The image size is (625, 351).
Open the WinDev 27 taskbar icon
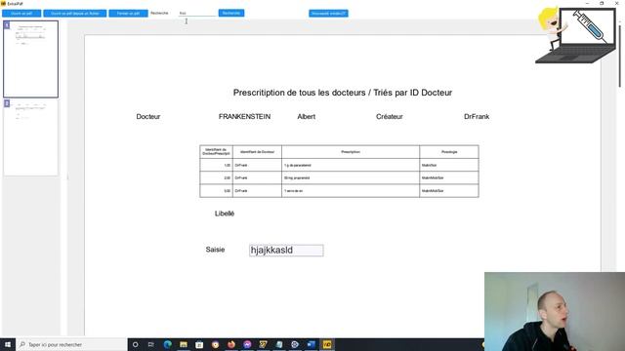[x=263, y=344]
